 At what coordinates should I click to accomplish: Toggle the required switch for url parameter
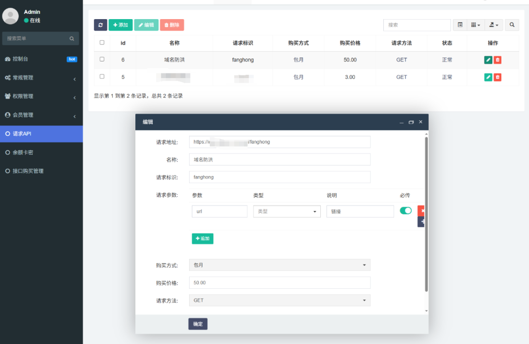406,211
